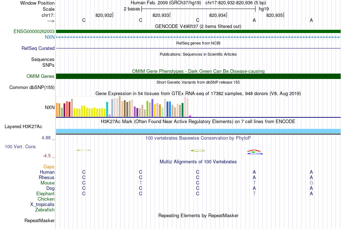Click the thick green OMIM Genes bar
Image resolution: width=341 pixels, height=229 pixels.
[198, 76]
